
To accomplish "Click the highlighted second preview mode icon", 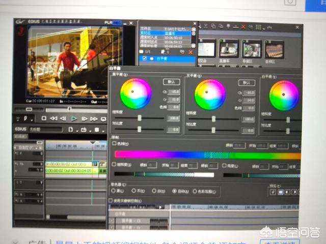I will 280,192.
